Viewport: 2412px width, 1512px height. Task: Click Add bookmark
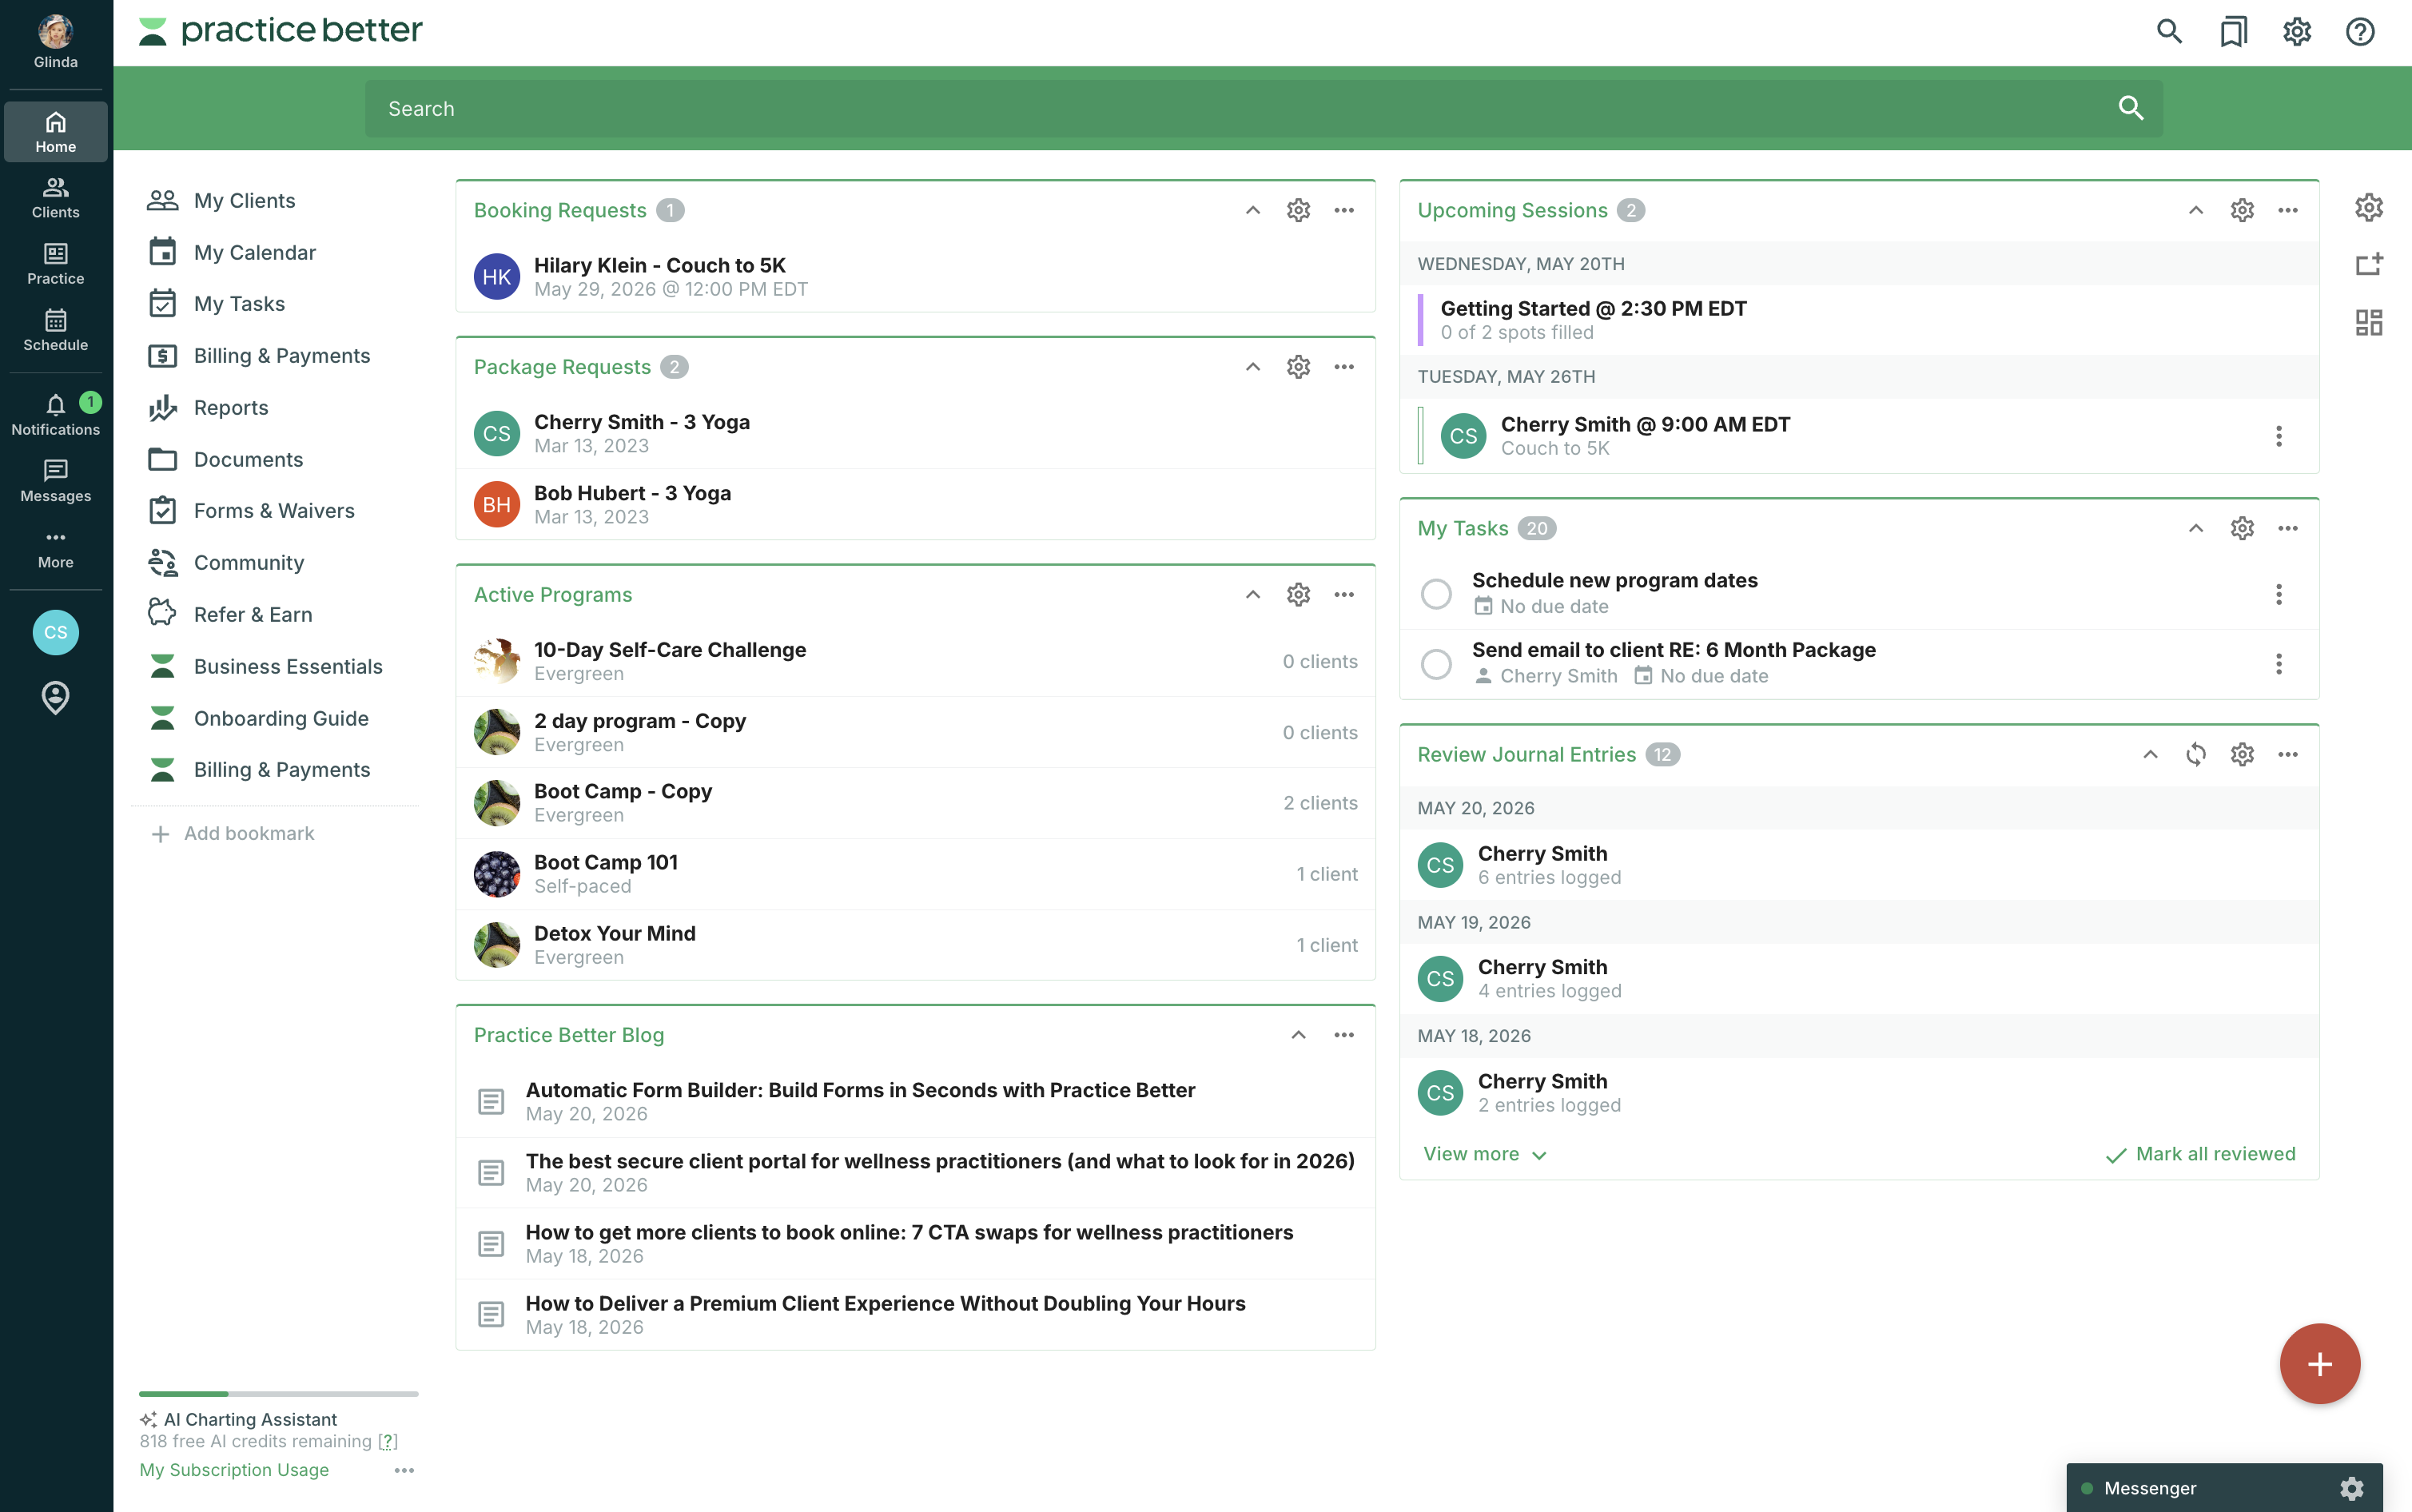coord(232,833)
